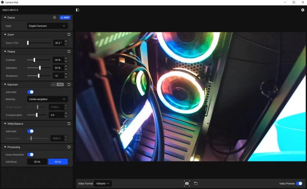Select 60 Hz anti-flicker
Viewport: 307px width, 189px height.
58,162
